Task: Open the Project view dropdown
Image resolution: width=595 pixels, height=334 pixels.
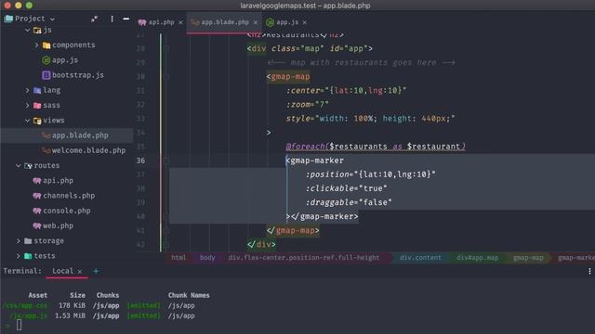Action: (x=52, y=19)
